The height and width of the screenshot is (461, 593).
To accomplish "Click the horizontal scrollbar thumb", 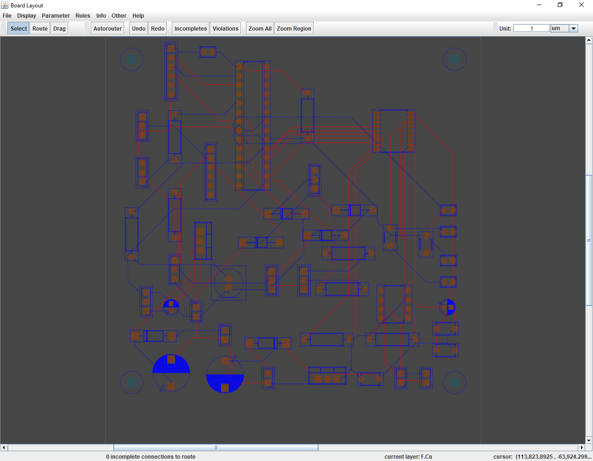I will pos(216,448).
